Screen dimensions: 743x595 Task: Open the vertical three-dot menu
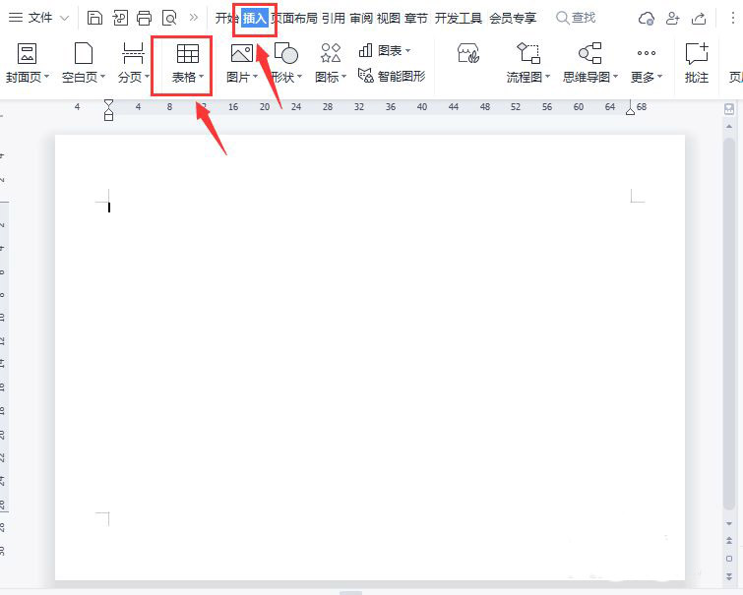pyautogui.click(x=732, y=18)
